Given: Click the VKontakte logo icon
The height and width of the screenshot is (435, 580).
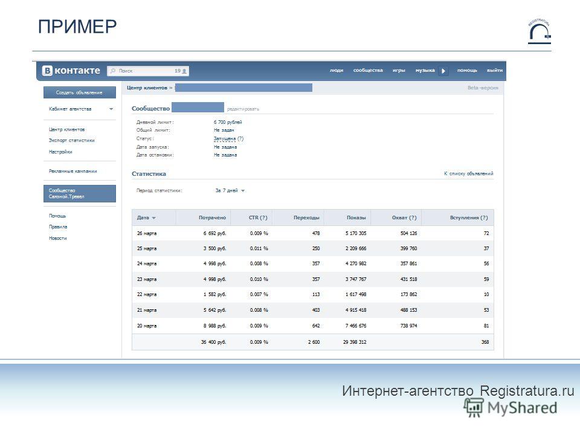Looking at the screenshot, I should [47, 71].
